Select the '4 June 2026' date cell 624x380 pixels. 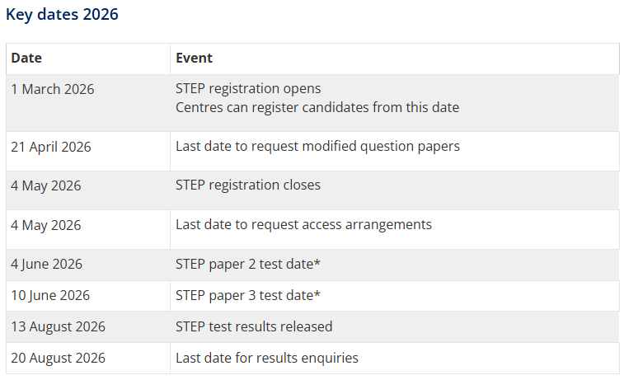click(47, 265)
